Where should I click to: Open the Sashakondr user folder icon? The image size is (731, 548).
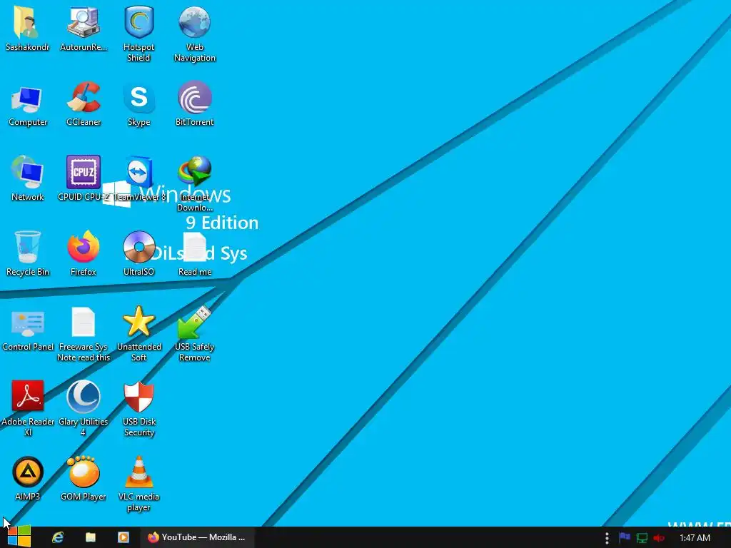click(26, 22)
